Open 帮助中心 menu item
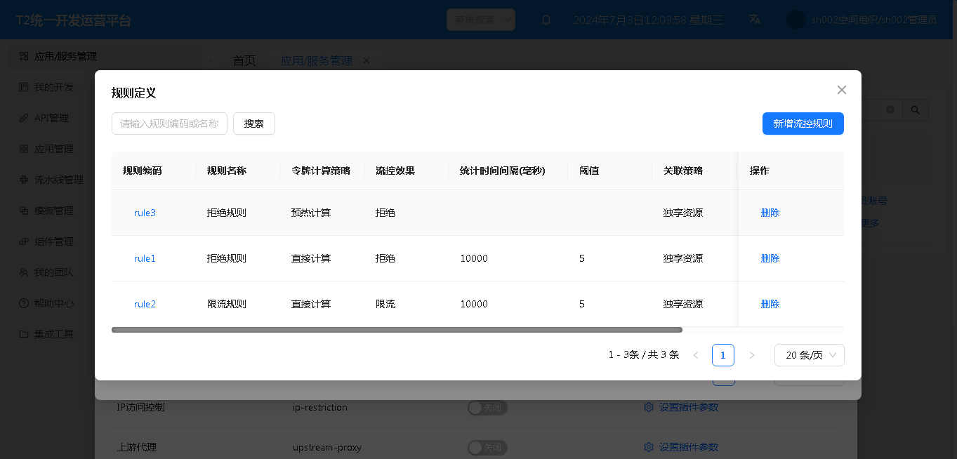The width and height of the screenshot is (957, 459). [x=54, y=303]
